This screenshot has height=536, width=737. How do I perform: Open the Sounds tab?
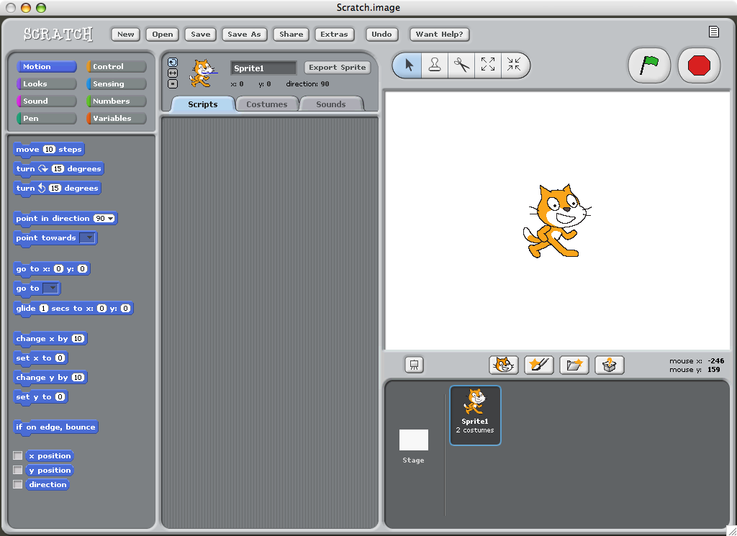click(x=330, y=104)
